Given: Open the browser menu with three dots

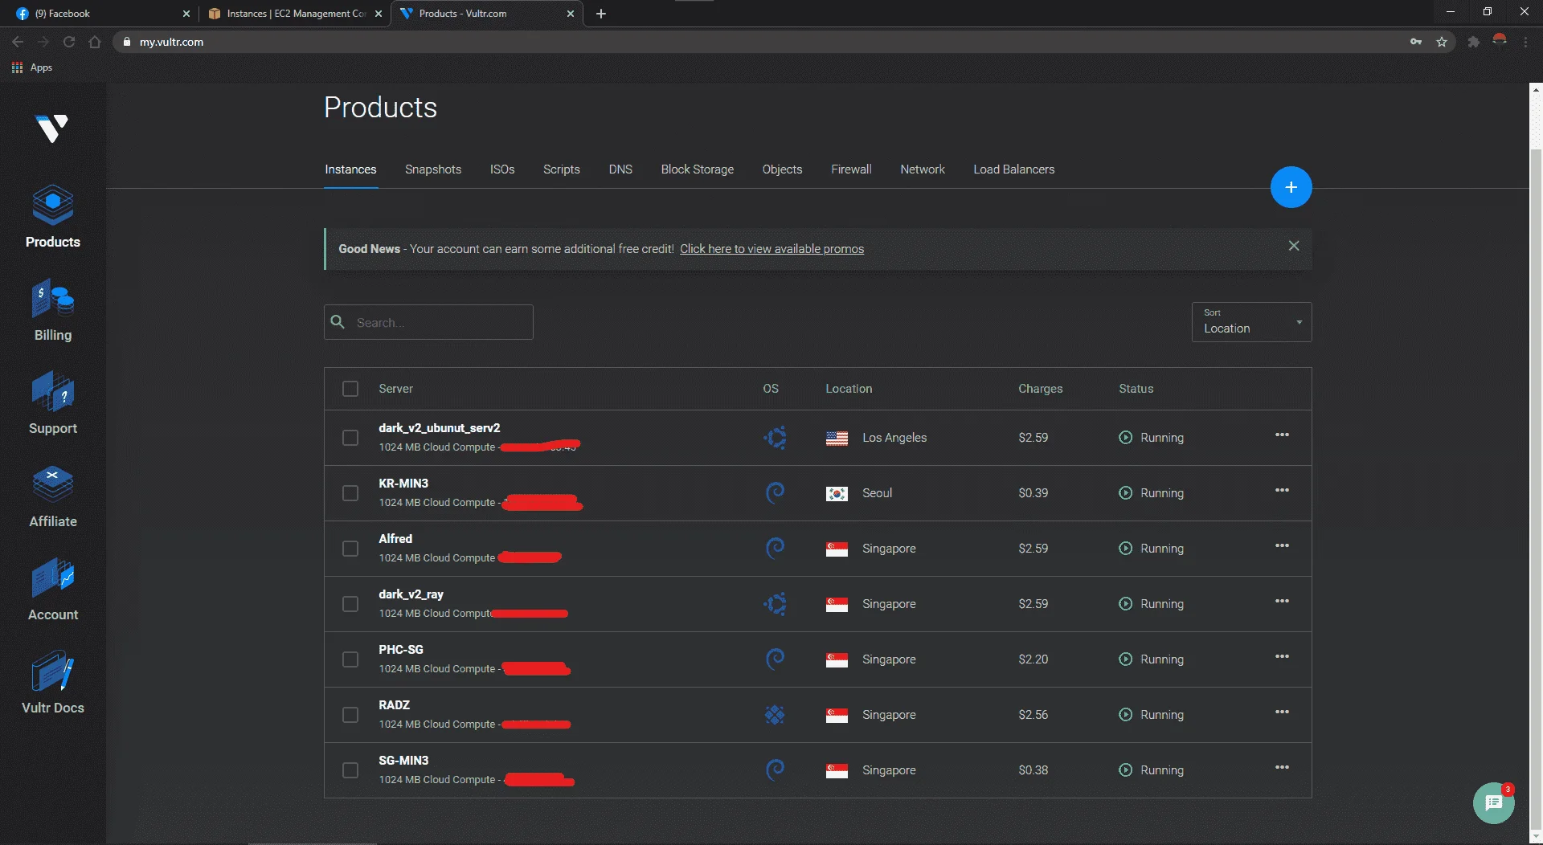Looking at the screenshot, I should [1525, 42].
